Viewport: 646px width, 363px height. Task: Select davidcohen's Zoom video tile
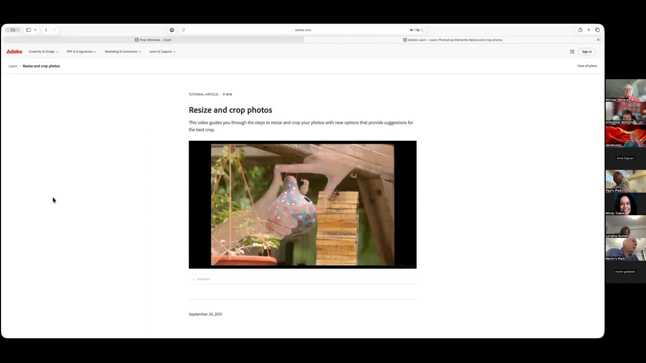(x=625, y=136)
